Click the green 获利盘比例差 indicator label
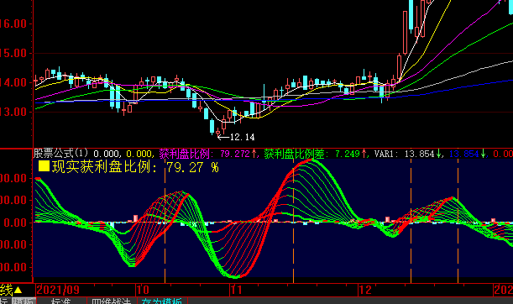 click(294, 154)
